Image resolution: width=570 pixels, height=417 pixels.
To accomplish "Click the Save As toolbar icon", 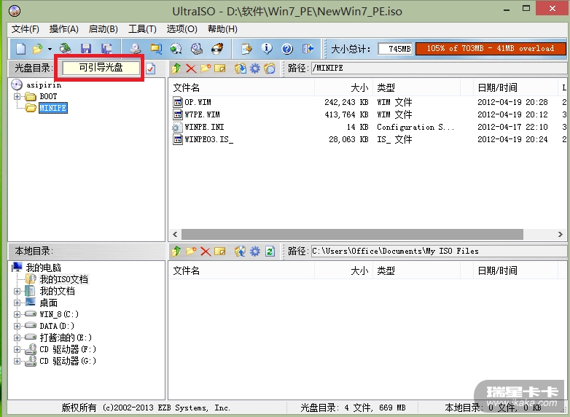I will pyautogui.click(x=106, y=48).
